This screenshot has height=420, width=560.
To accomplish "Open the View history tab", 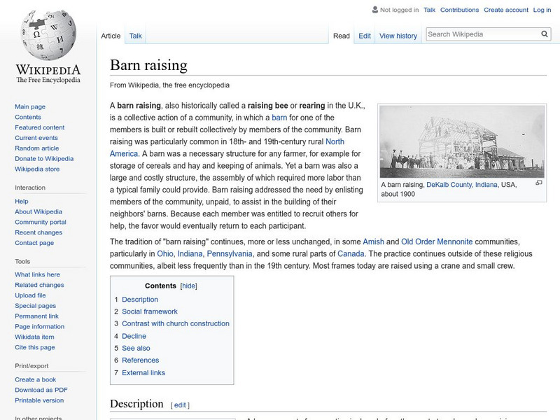I will coord(398,36).
